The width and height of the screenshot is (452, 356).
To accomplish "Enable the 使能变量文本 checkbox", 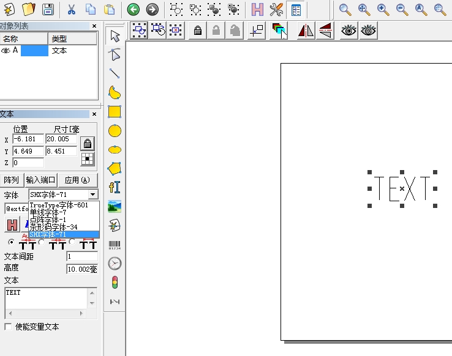I will coord(9,327).
